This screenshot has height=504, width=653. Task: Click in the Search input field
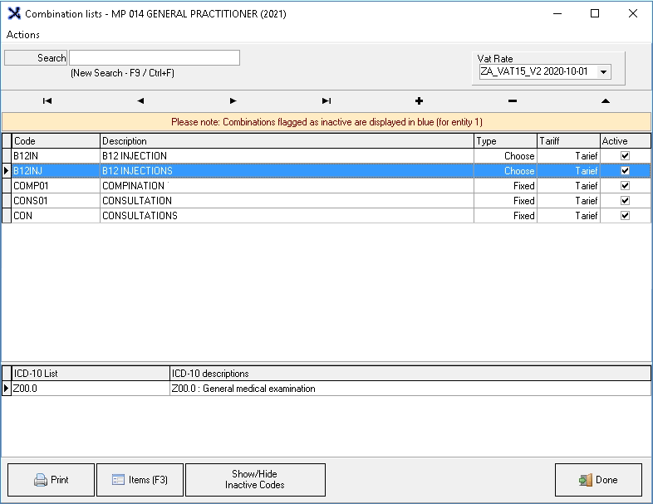(x=155, y=58)
